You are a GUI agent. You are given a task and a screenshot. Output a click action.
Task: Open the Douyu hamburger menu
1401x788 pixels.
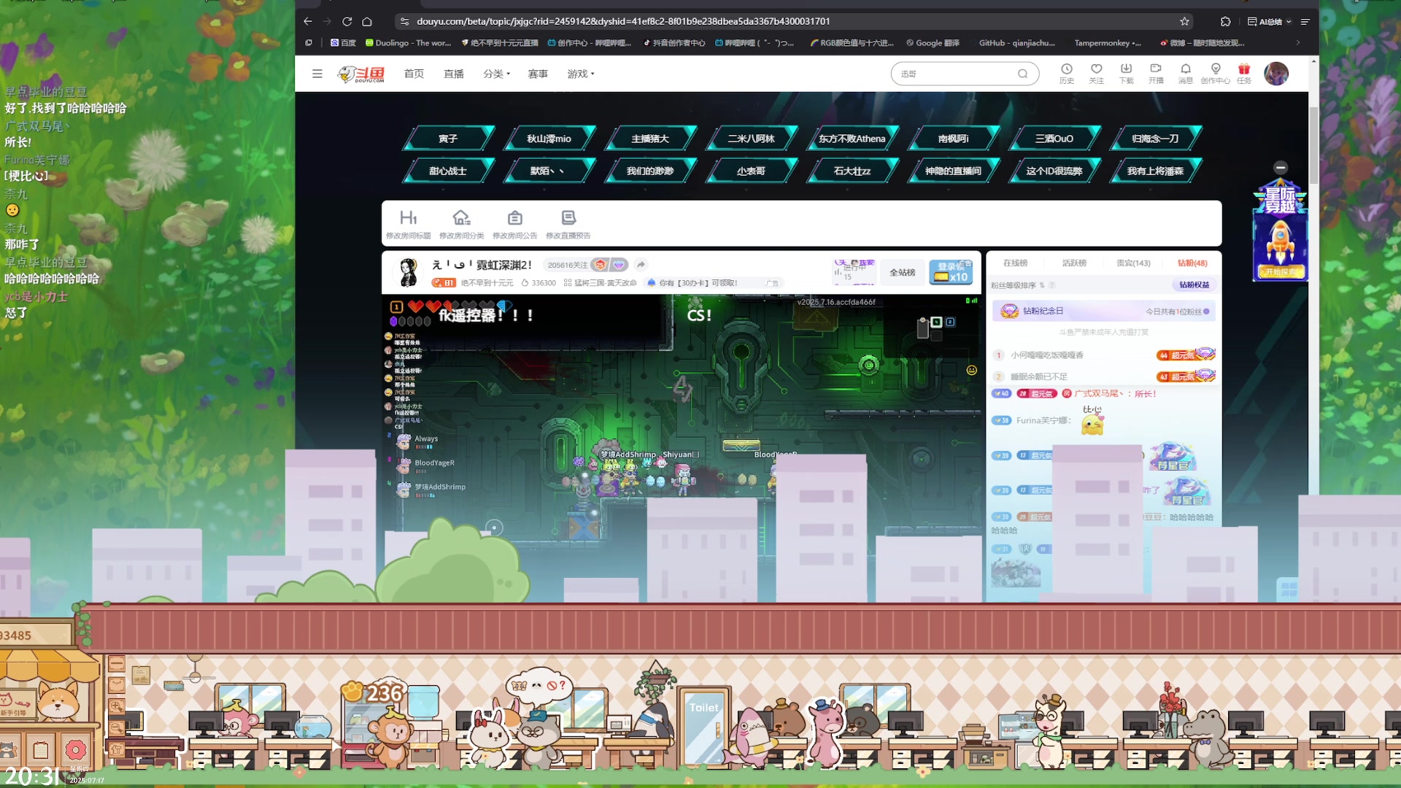317,74
